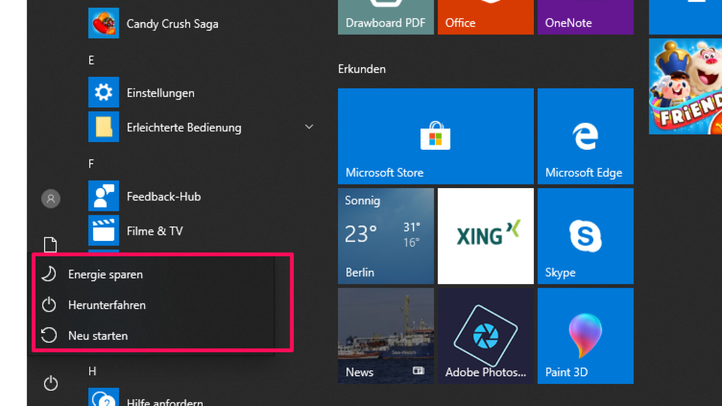Viewport: 722px width, 406px height.
Task: Select the user account icon in the sidebar
Action: point(51,199)
